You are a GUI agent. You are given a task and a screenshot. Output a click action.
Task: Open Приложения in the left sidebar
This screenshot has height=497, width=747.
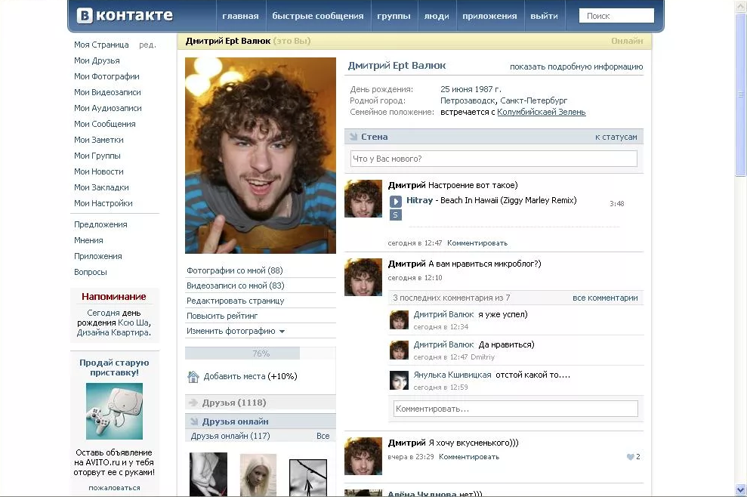tap(97, 256)
